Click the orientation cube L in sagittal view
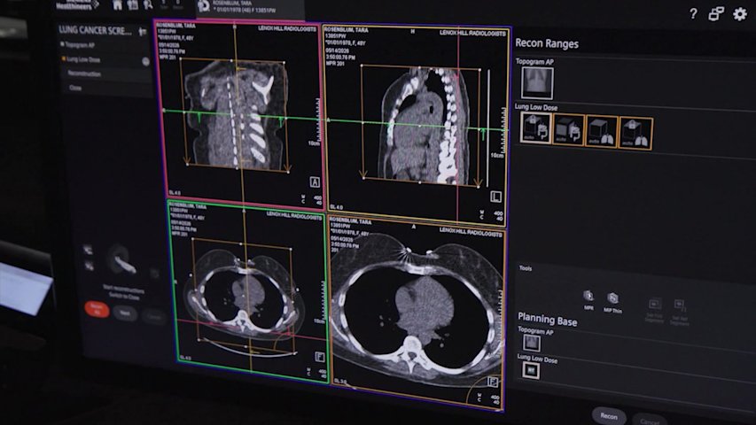The image size is (756, 425). [x=495, y=197]
